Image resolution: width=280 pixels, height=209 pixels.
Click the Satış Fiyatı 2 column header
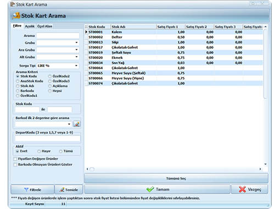(199, 27)
